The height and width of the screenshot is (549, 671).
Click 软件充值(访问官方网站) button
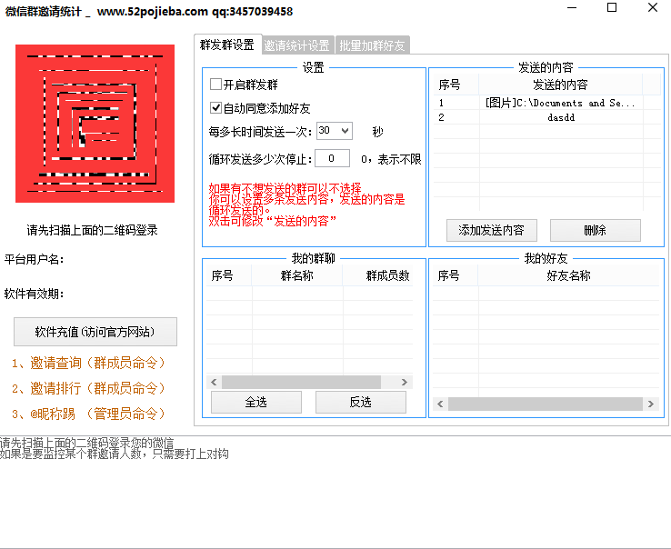point(95,332)
